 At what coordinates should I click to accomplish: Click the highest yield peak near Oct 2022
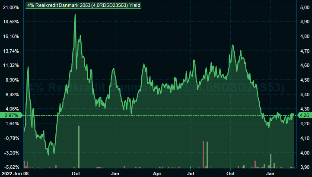coord(75,15)
